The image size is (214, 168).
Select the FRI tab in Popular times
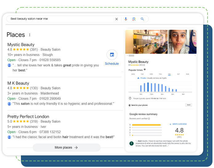[169, 74]
